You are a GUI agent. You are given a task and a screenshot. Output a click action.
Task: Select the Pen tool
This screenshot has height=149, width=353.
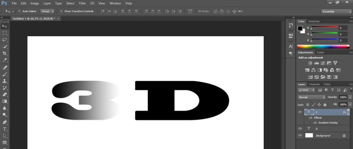tap(4, 122)
